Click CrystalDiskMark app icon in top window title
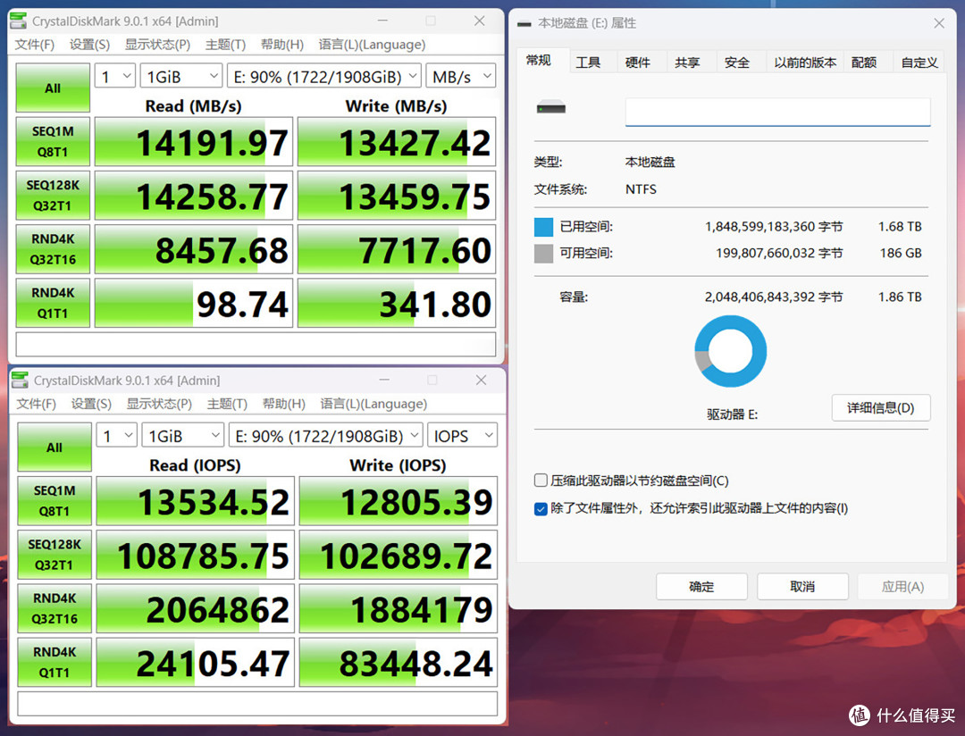The image size is (965, 736). click(19, 21)
